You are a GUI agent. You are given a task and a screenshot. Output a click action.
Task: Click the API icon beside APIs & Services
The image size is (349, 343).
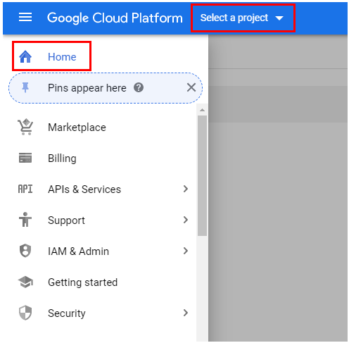tap(25, 189)
